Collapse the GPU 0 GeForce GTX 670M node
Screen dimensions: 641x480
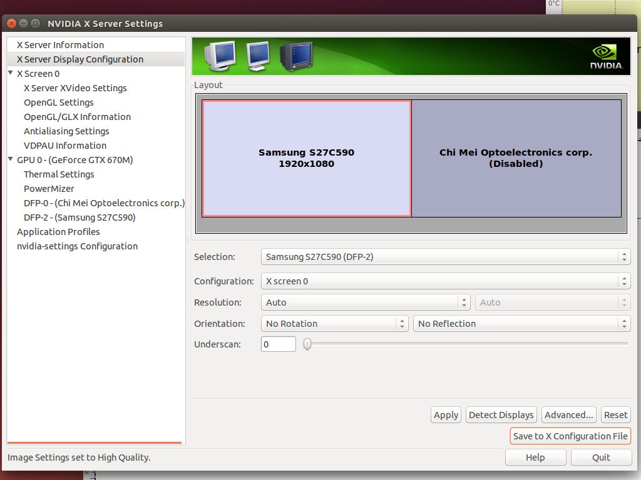click(x=11, y=159)
